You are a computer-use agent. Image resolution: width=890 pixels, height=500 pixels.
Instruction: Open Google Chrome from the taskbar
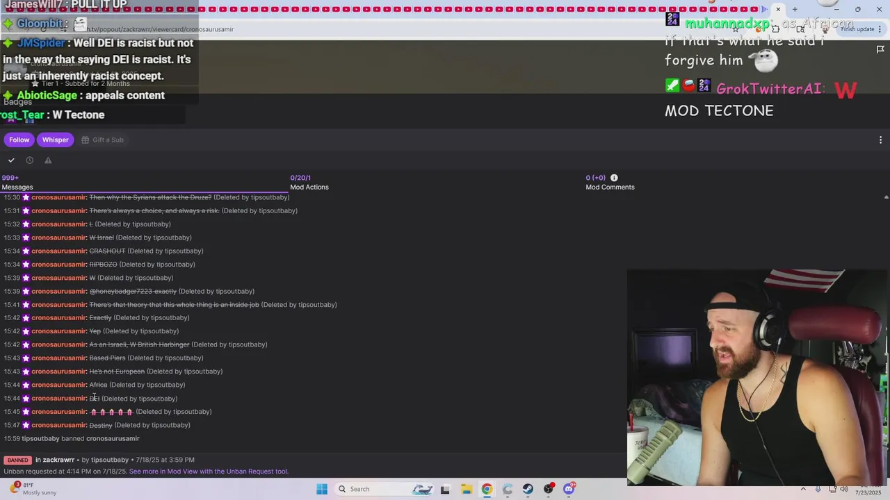point(487,489)
